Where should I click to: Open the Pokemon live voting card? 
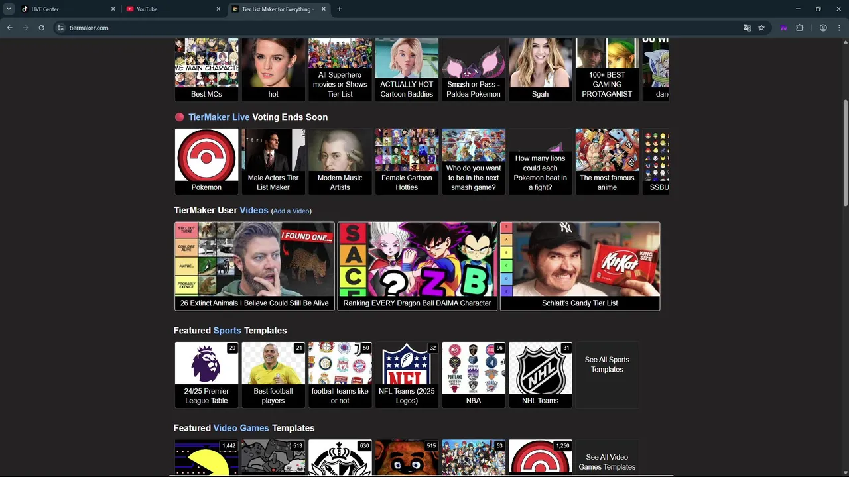[206, 161]
